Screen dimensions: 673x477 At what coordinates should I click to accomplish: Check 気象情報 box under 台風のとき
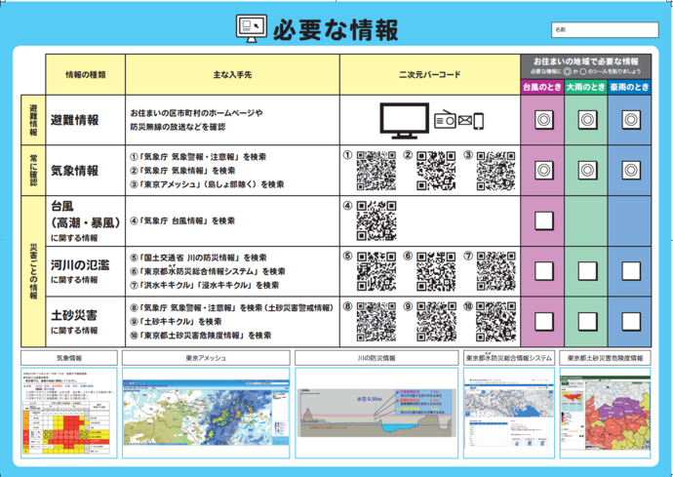[544, 171]
